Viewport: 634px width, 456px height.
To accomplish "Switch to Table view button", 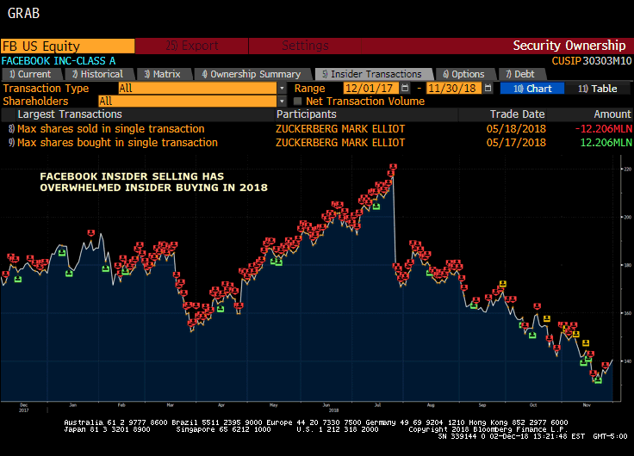I will [598, 89].
